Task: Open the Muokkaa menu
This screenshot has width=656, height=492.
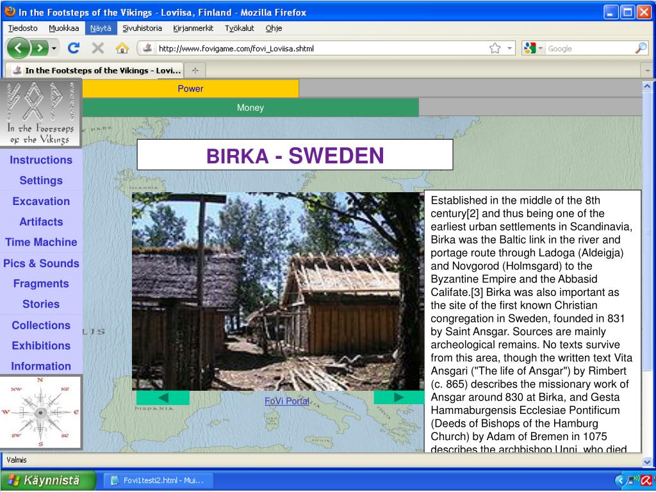Action: (63, 28)
